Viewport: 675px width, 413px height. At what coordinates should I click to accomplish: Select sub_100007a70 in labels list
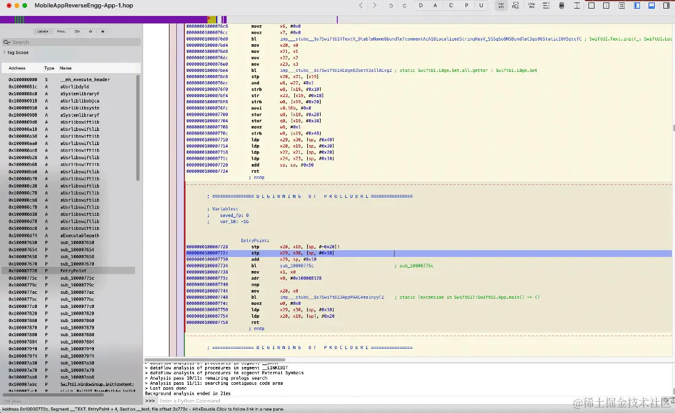[x=69, y=371]
